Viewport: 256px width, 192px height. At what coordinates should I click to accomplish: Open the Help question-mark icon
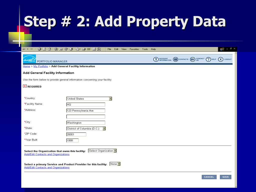208,59
